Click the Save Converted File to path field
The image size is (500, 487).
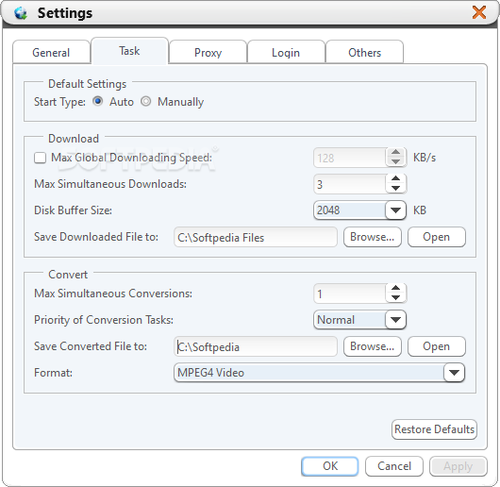click(x=256, y=346)
